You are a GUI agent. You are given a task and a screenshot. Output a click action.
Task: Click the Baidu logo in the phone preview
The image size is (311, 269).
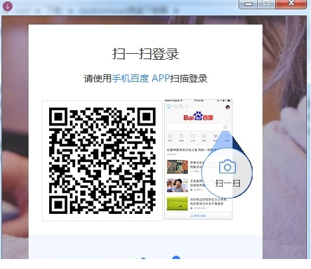[198, 116]
